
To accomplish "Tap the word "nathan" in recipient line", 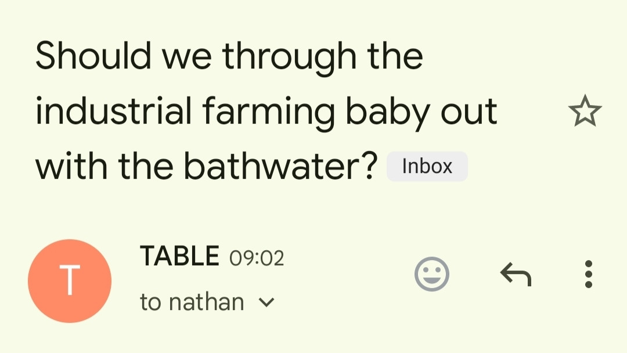I will click(206, 302).
